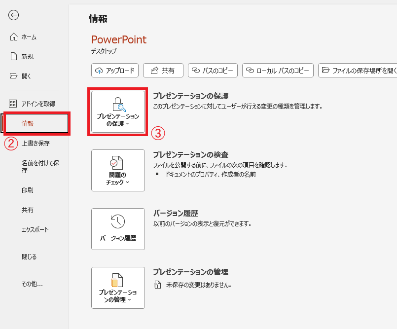
Task: Click the lock and key protection icon
Action: tap(118, 105)
